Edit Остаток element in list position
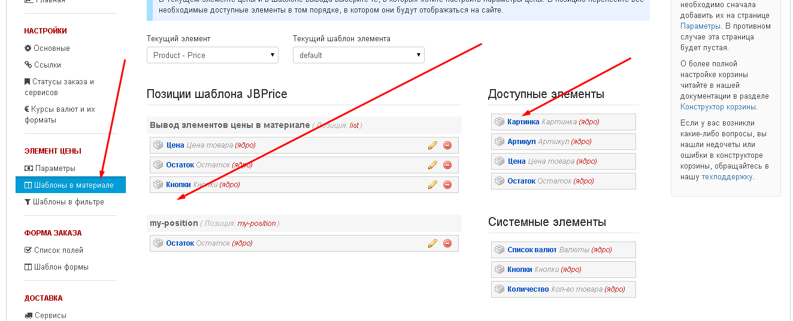793x321 pixels. [432, 165]
